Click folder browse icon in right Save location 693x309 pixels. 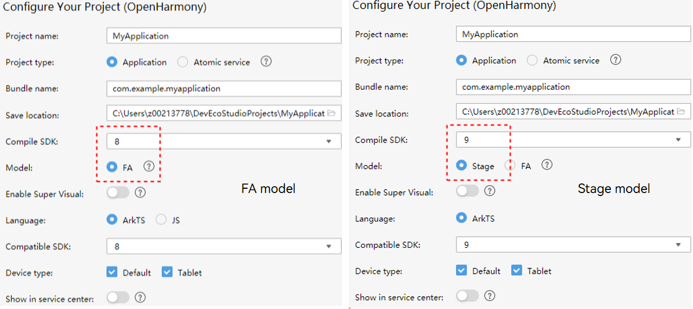681,111
